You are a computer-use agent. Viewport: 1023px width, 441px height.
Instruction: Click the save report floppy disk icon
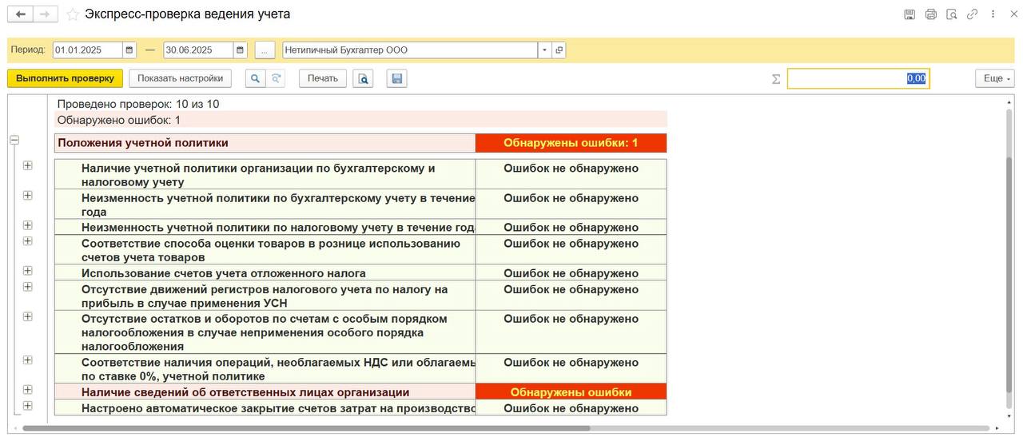pos(397,78)
